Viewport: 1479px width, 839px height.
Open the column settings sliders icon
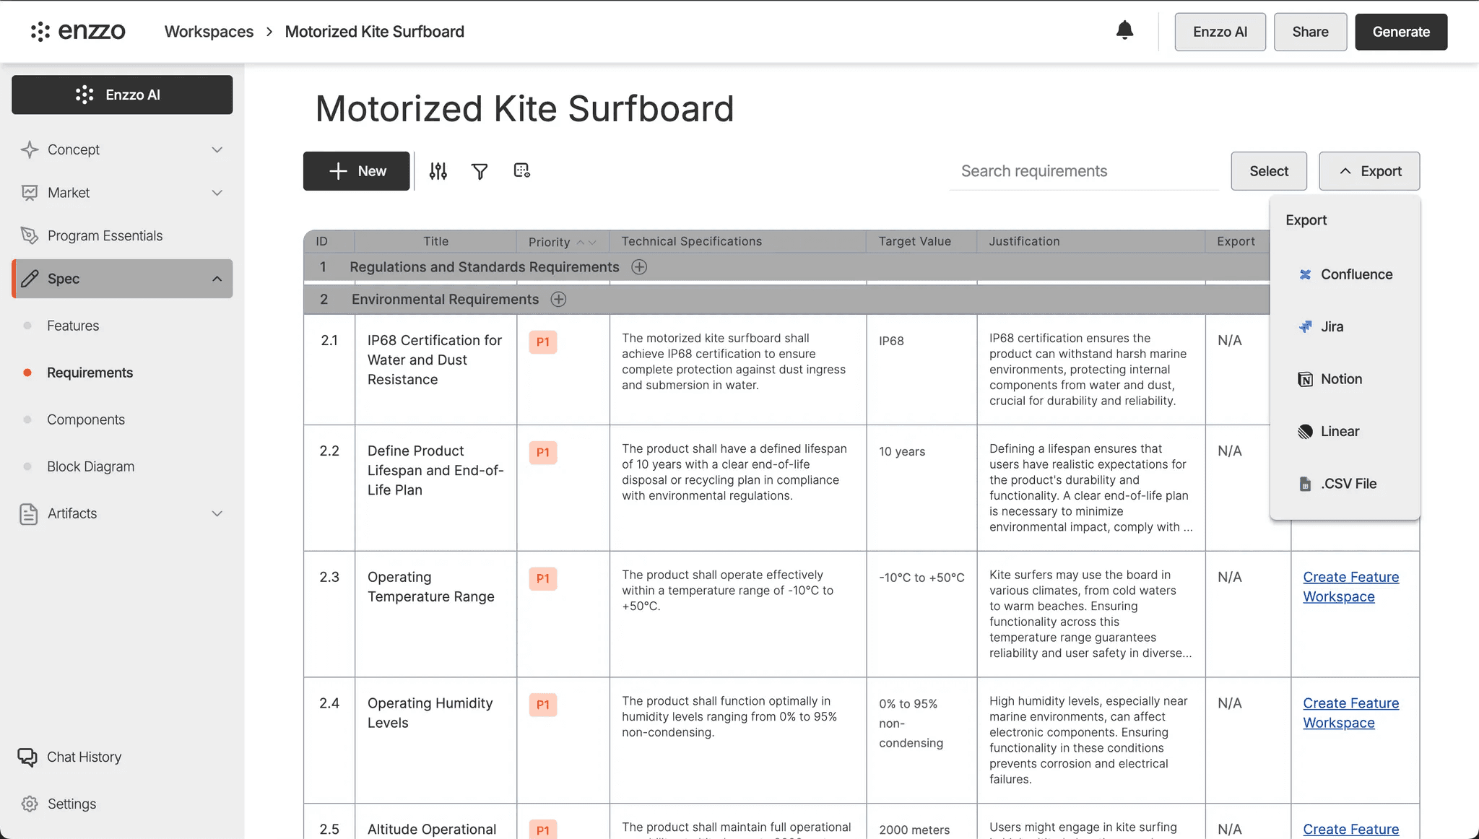(x=438, y=171)
